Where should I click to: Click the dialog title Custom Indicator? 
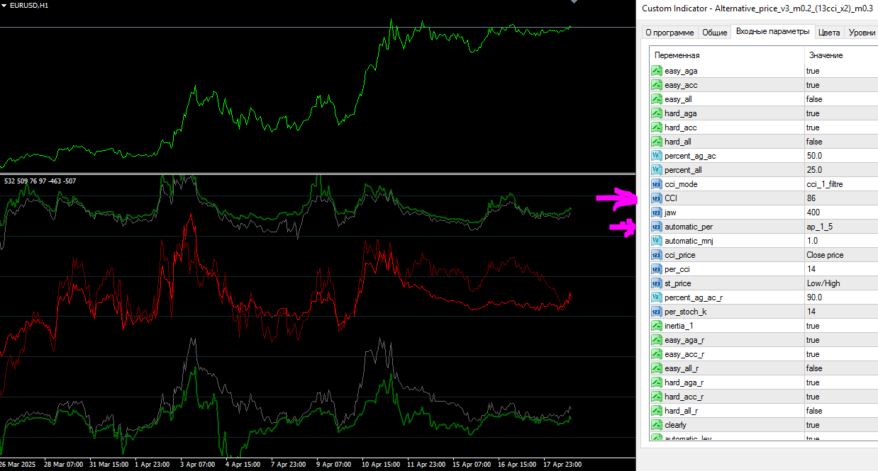click(757, 8)
